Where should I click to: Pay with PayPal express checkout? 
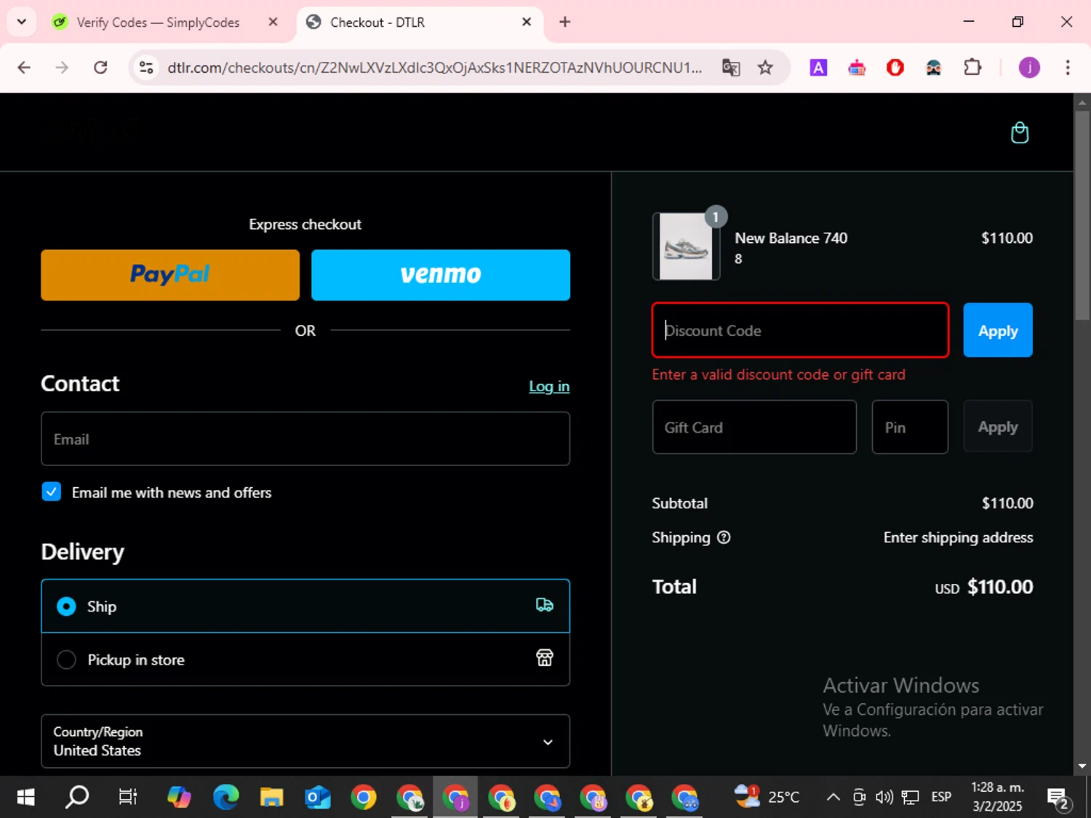point(170,275)
